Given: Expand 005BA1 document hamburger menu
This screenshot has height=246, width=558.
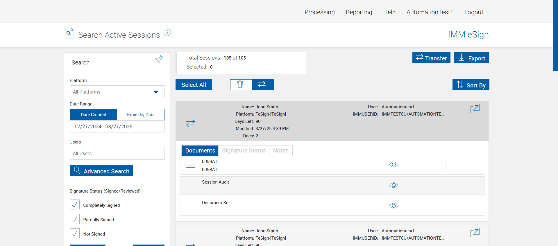Looking at the screenshot, I should 190,165.
